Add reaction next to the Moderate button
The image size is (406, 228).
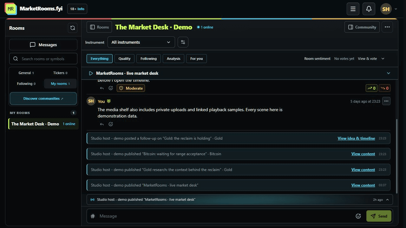(x=111, y=88)
